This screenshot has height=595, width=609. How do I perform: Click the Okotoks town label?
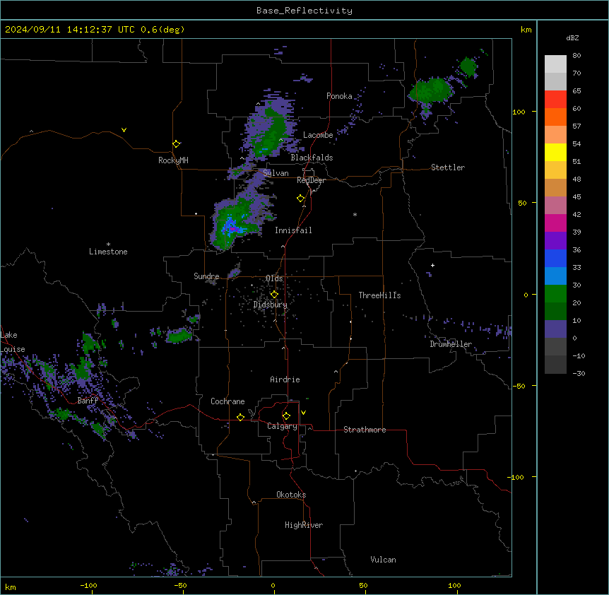[291, 495]
